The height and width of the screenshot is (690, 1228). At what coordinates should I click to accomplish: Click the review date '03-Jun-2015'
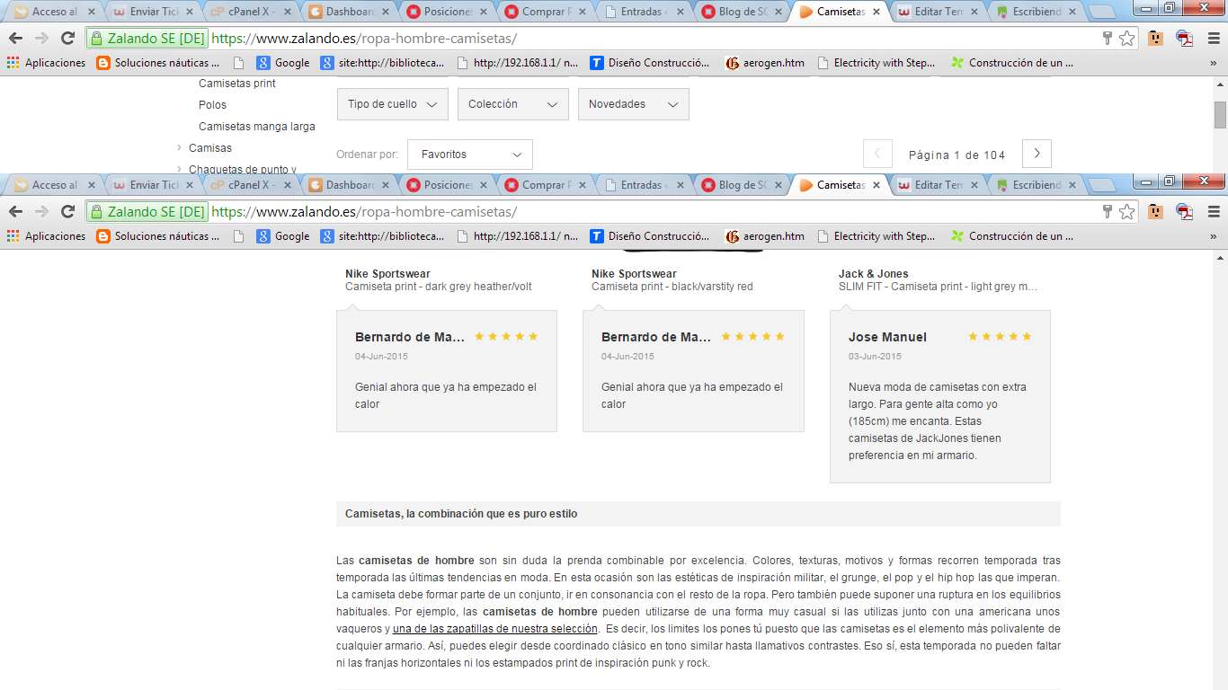click(x=875, y=357)
